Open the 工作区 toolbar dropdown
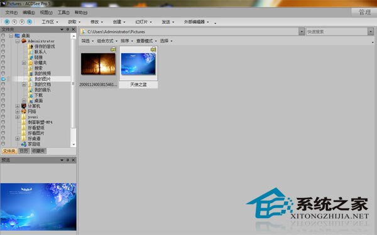Image resolution: width=377 pixels, height=235 pixels. click(x=50, y=22)
